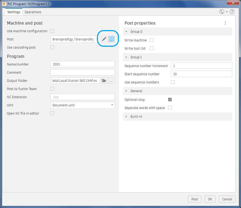The height and width of the screenshot is (208, 241).
Task: Expand the Built-in group
Action: click(x=136, y=117)
